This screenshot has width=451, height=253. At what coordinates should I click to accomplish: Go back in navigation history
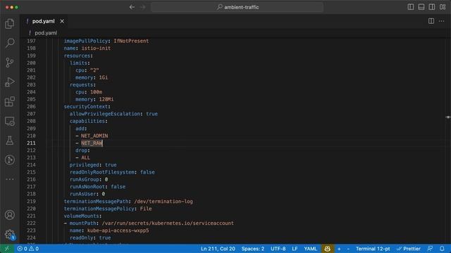coord(132,7)
